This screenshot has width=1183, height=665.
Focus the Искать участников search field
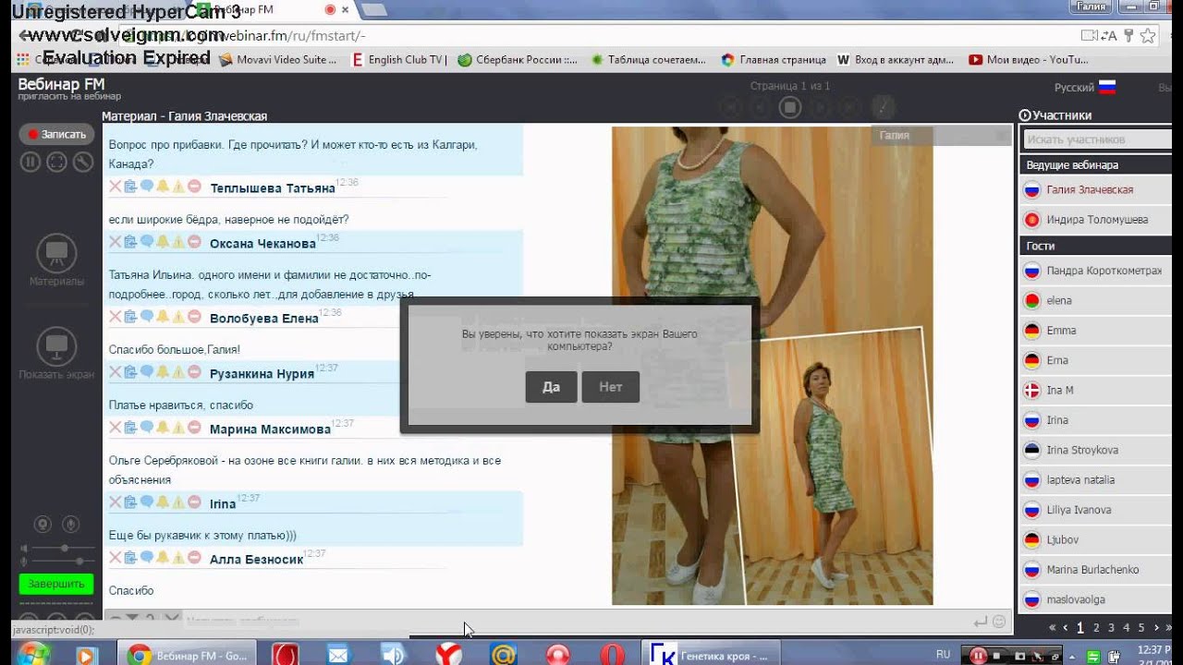[1098, 139]
